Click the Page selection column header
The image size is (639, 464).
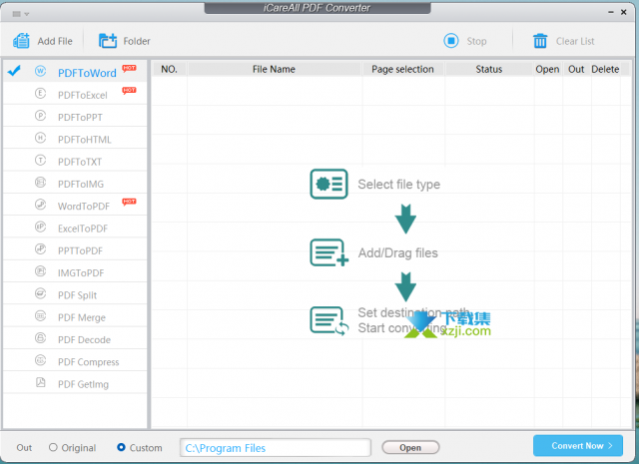coord(402,69)
